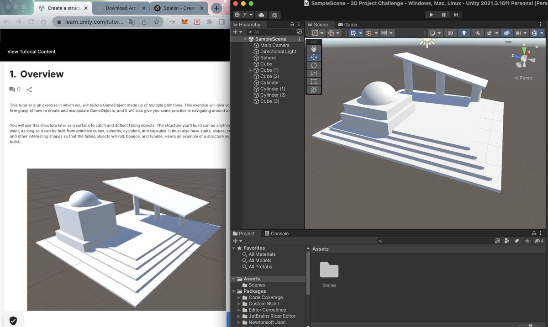This screenshot has width=548, height=327.
Task: Toggle hidden packages visibility count
Action: 539,241
